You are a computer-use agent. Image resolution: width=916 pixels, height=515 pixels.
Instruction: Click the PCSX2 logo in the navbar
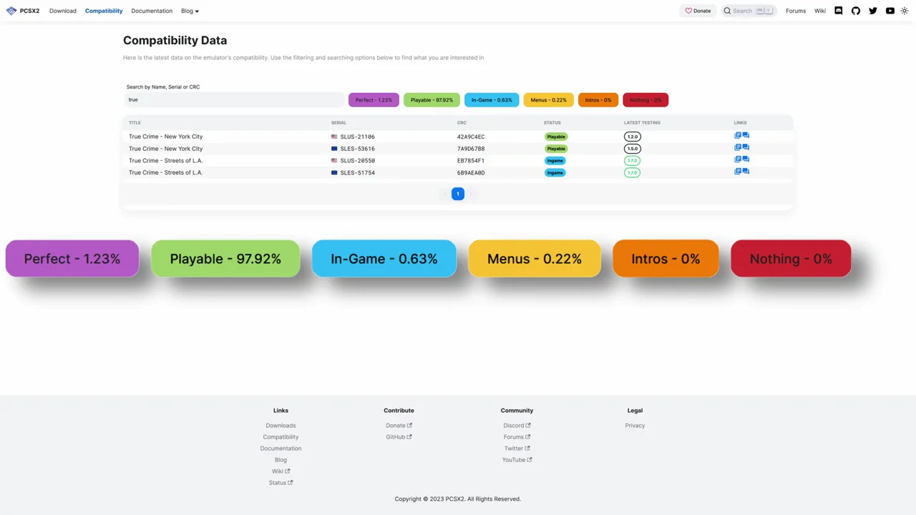pyautogui.click(x=23, y=11)
